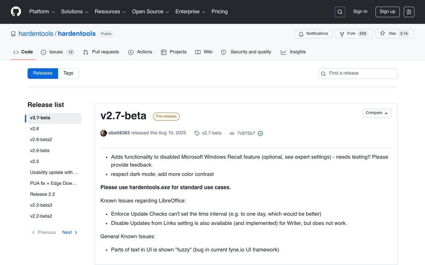Switch to the Wiki tab
This screenshot has height=265, width=425.
pyautogui.click(x=204, y=52)
